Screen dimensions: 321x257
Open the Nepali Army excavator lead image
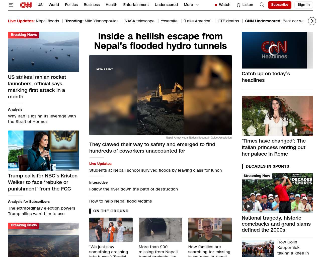[160, 95]
